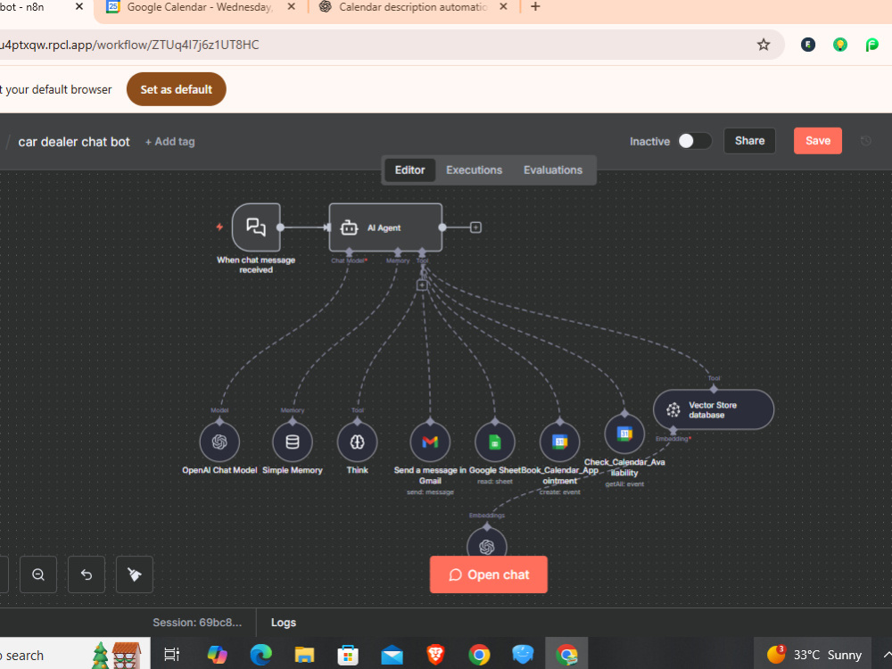
Task: Open the chat message trigger node
Action: coord(256,227)
